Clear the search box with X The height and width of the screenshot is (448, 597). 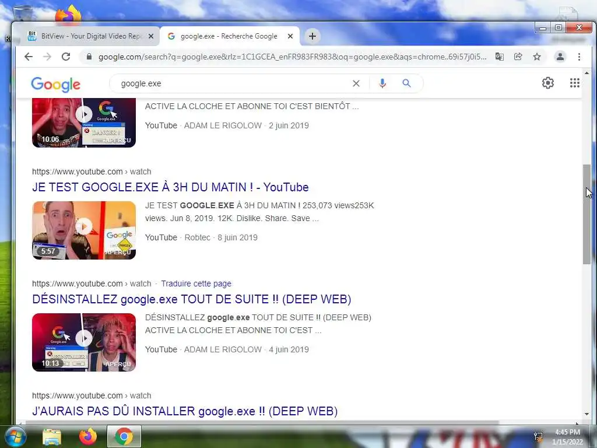pyautogui.click(x=356, y=83)
